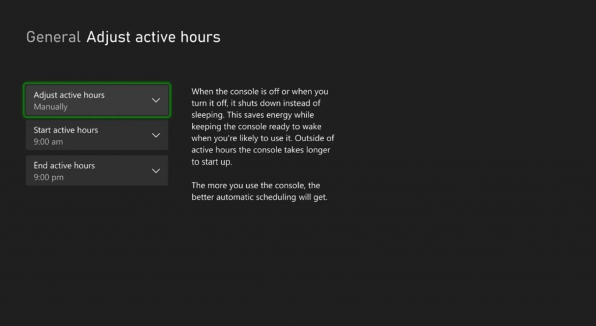Click the Adjust active hours page title
This screenshot has height=326, width=596.
[153, 37]
